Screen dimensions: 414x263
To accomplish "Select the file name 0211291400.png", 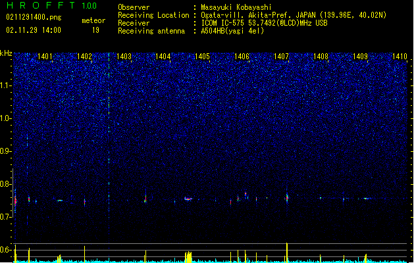I will [x=34, y=18].
